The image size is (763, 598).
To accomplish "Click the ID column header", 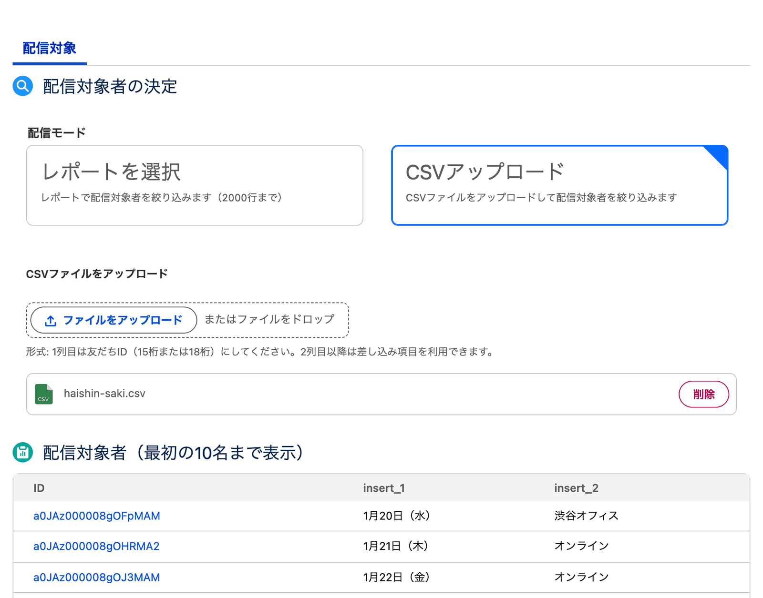I will 39,488.
